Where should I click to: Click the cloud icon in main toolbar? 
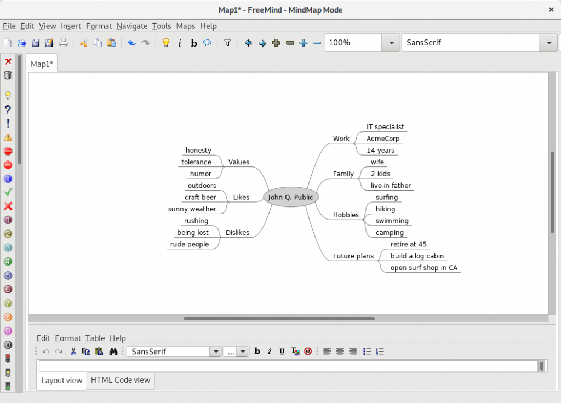click(208, 43)
